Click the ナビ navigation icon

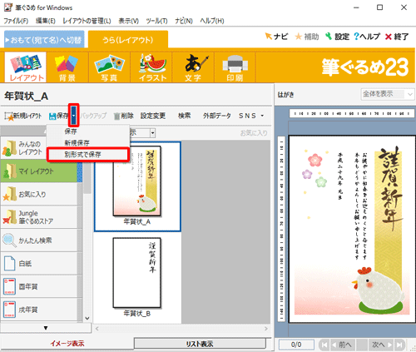click(276, 37)
